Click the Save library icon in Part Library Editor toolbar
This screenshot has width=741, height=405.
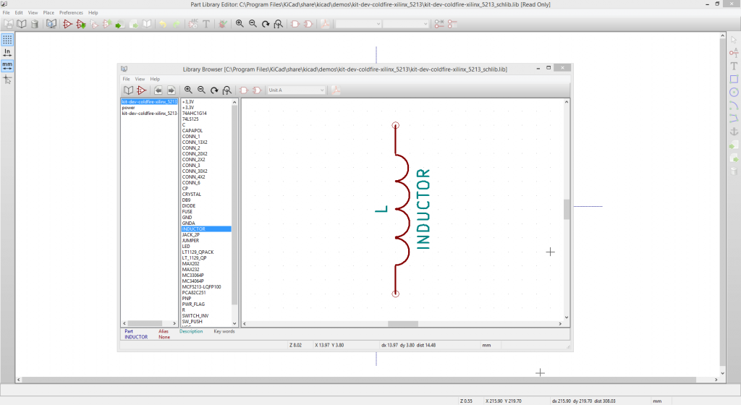coord(9,24)
